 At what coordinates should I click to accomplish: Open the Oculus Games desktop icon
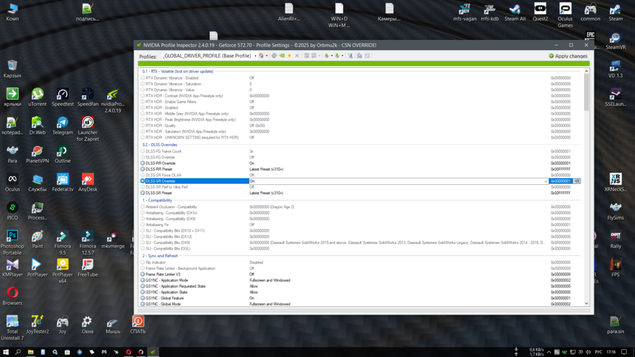pos(565,15)
